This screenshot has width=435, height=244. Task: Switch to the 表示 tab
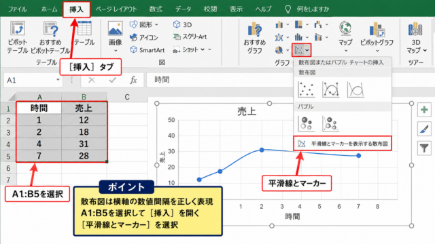pyautogui.click(x=236, y=9)
